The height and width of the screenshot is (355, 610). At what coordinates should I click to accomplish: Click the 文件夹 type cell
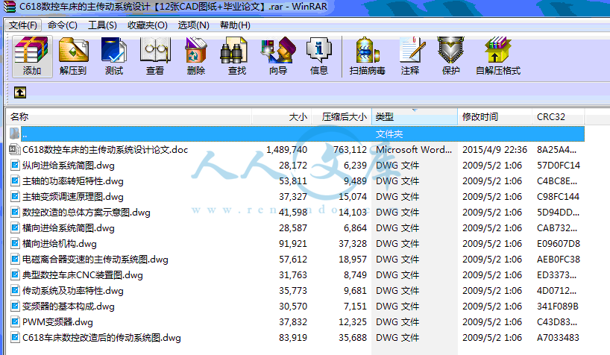coord(389,134)
